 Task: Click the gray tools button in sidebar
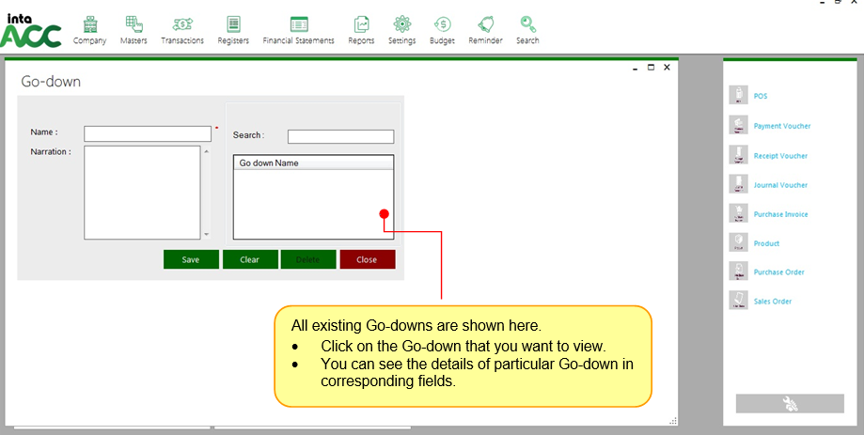790,403
